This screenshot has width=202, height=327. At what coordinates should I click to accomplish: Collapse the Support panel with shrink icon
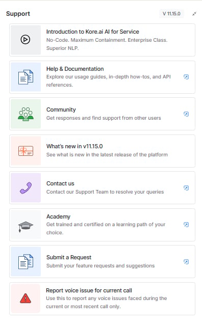tap(194, 14)
